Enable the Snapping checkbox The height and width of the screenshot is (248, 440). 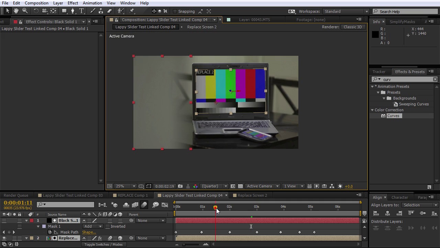[175, 11]
